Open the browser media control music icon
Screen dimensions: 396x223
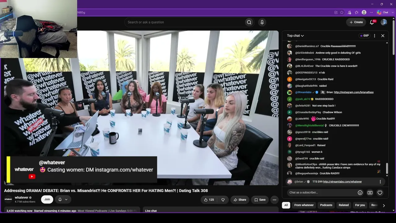[x=349, y=12]
